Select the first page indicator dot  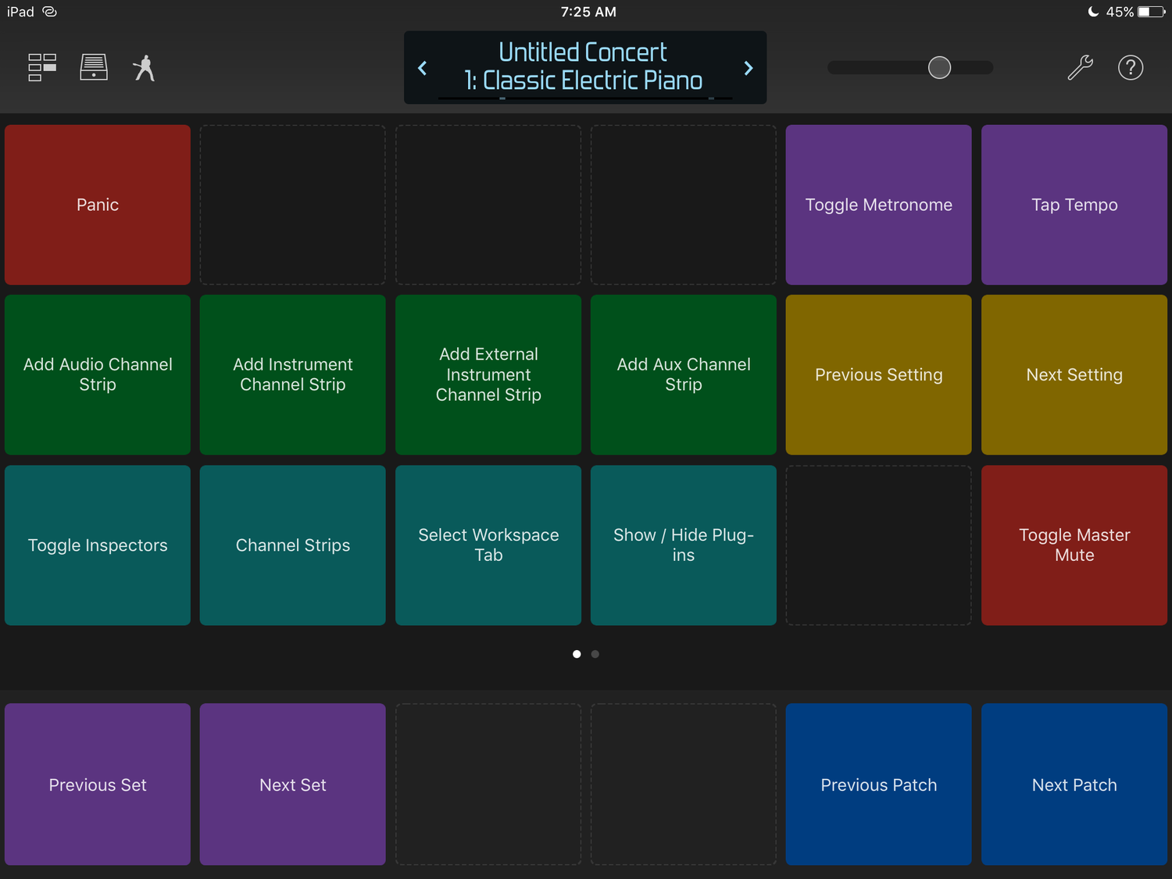[577, 654]
